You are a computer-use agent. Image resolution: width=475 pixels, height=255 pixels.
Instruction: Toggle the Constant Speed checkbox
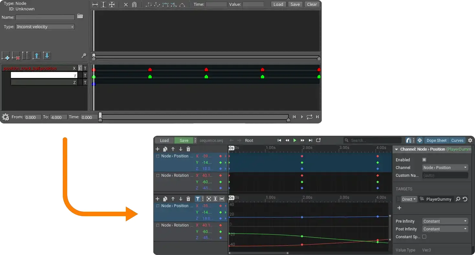pos(424,237)
